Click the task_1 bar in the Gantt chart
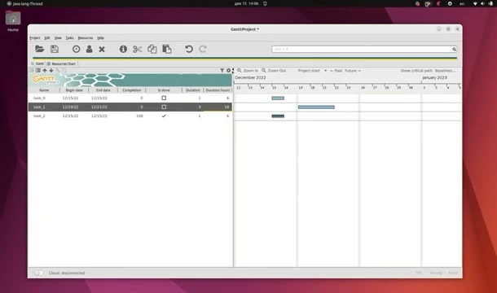This screenshot has height=293, width=497. point(316,107)
